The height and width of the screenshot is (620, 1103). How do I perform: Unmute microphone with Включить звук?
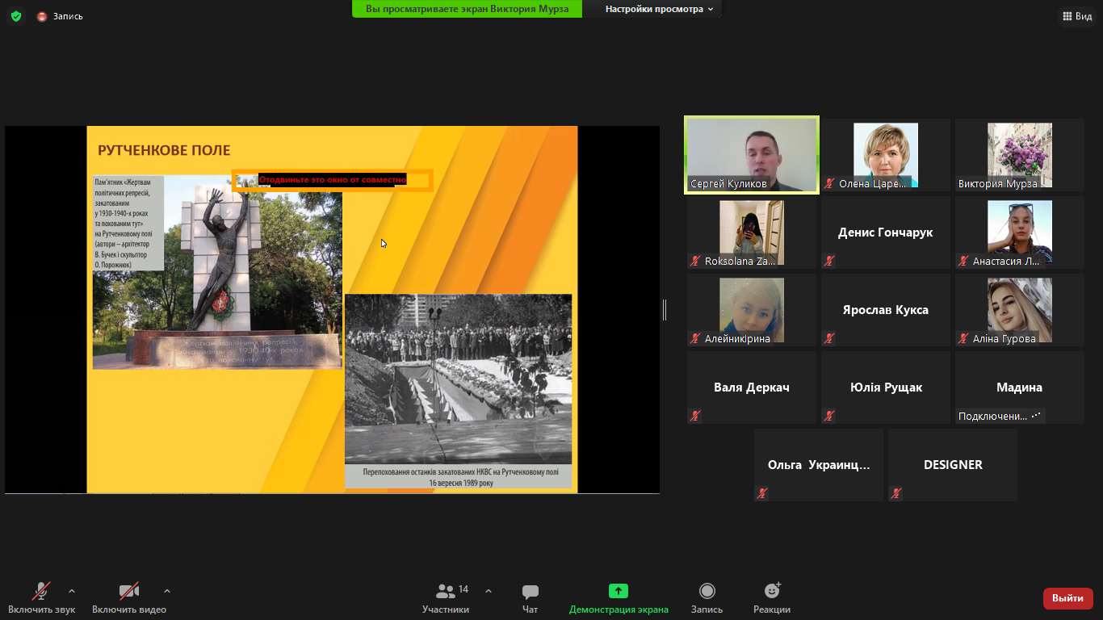coord(41,592)
